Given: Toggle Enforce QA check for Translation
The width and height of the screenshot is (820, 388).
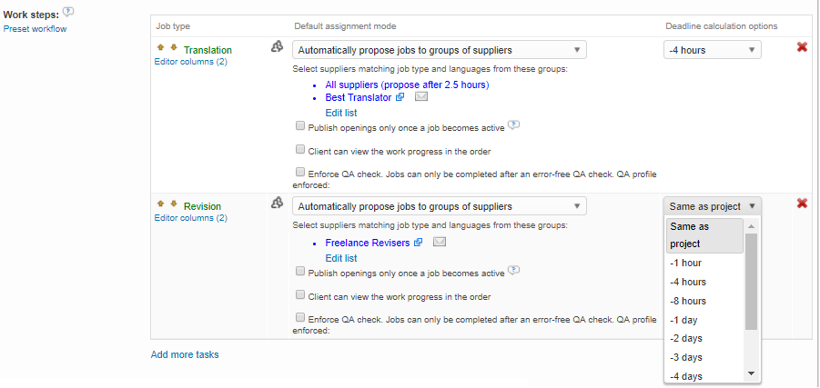Looking at the screenshot, I should [300, 171].
